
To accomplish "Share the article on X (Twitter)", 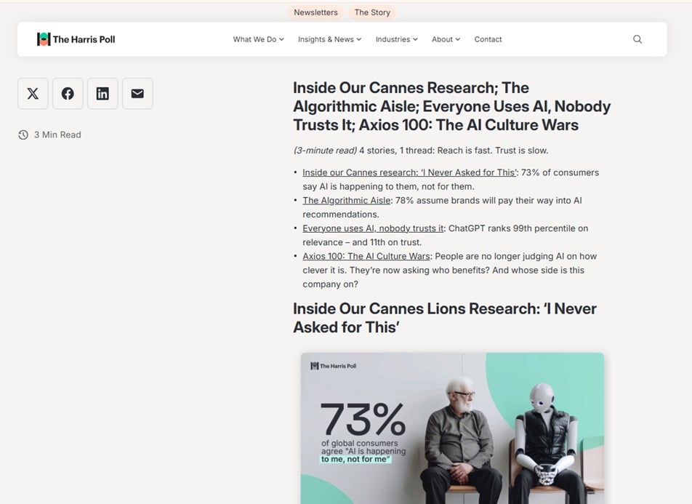I will coord(33,94).
